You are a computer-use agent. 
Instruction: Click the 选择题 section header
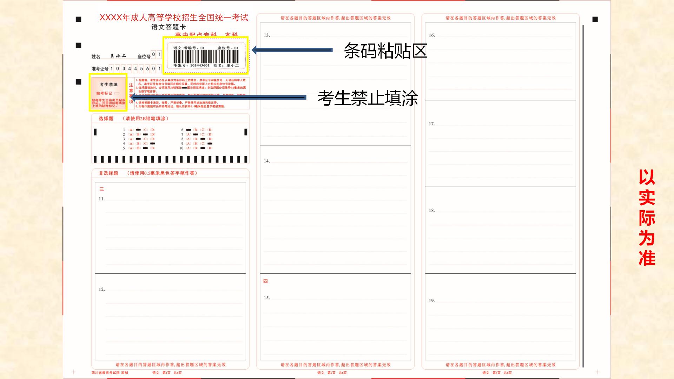[106, 119]
